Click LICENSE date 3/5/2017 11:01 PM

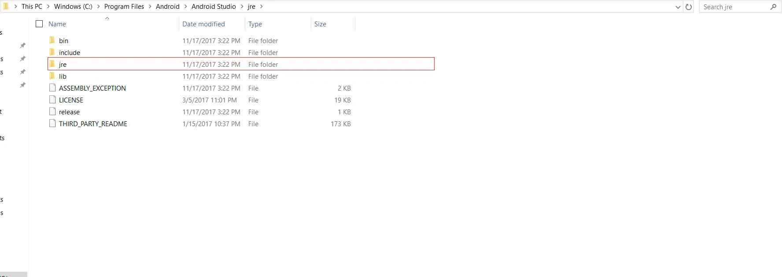point(210,100)
